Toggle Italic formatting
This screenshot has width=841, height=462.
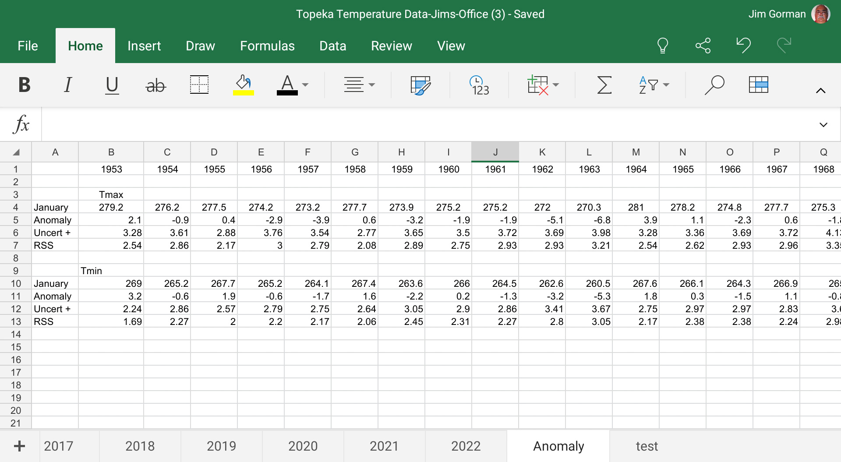coord(68,85)
